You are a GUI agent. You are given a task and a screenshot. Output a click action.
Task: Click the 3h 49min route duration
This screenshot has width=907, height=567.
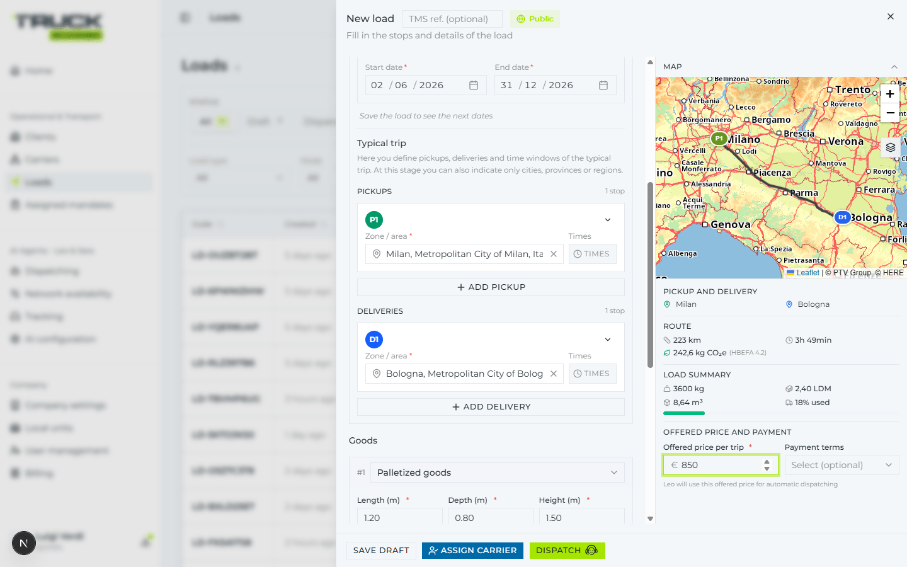[813, 340]
